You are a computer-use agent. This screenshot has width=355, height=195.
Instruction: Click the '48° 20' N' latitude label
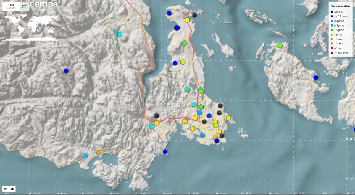tap(350, 179)
